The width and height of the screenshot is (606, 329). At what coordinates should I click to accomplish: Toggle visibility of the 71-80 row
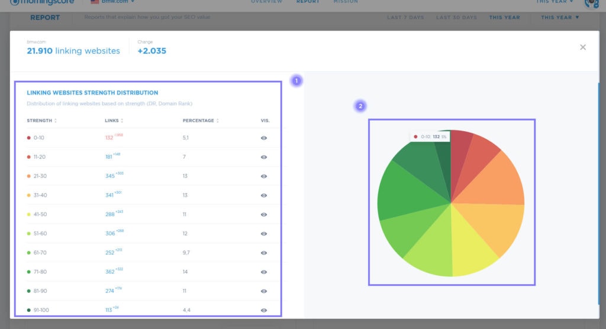263,272
